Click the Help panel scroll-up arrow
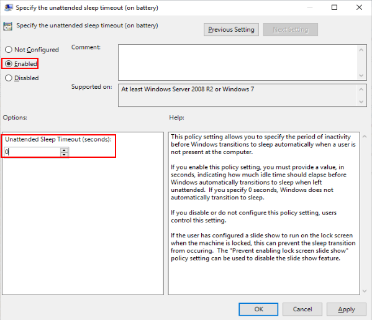This screenshot has width=372, height=320. click(365, 137)
